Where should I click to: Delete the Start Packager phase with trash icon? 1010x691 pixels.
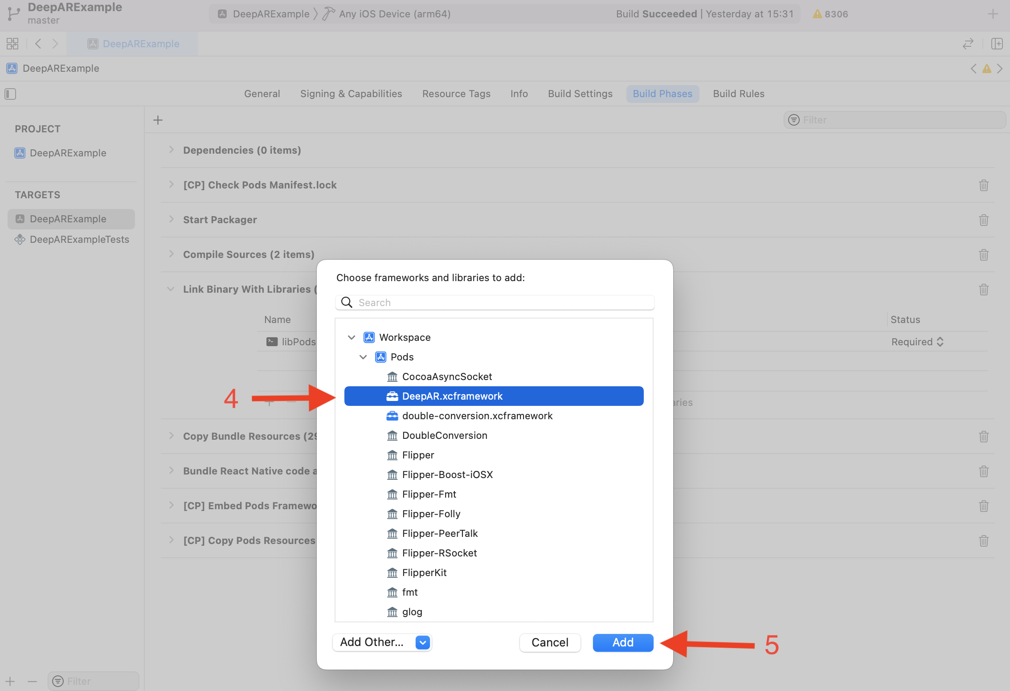[x=983, y=220]
